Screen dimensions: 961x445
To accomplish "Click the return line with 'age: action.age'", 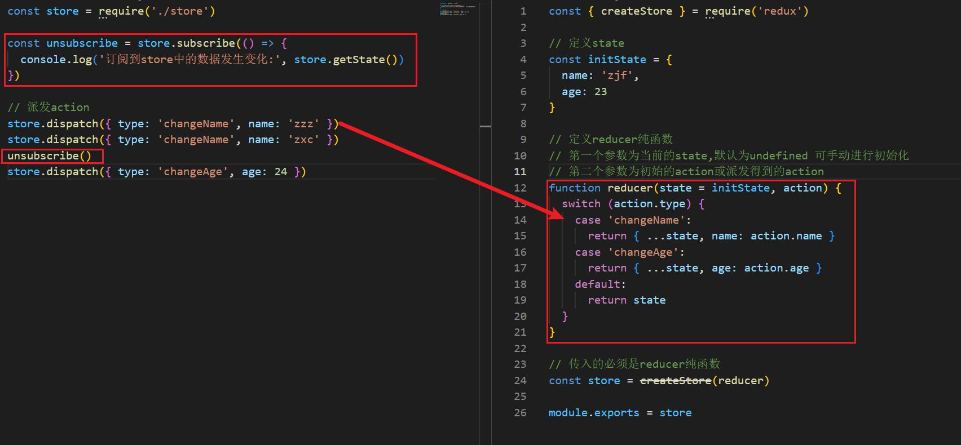I will pyautogui.click(x=705, y=268).
